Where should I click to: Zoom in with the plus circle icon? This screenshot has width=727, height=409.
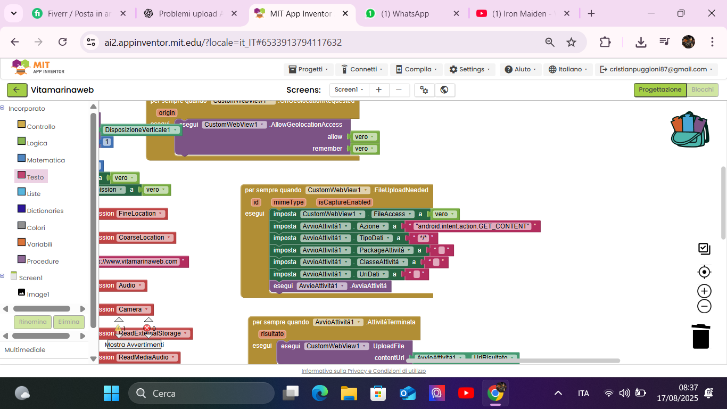point(704,291)
